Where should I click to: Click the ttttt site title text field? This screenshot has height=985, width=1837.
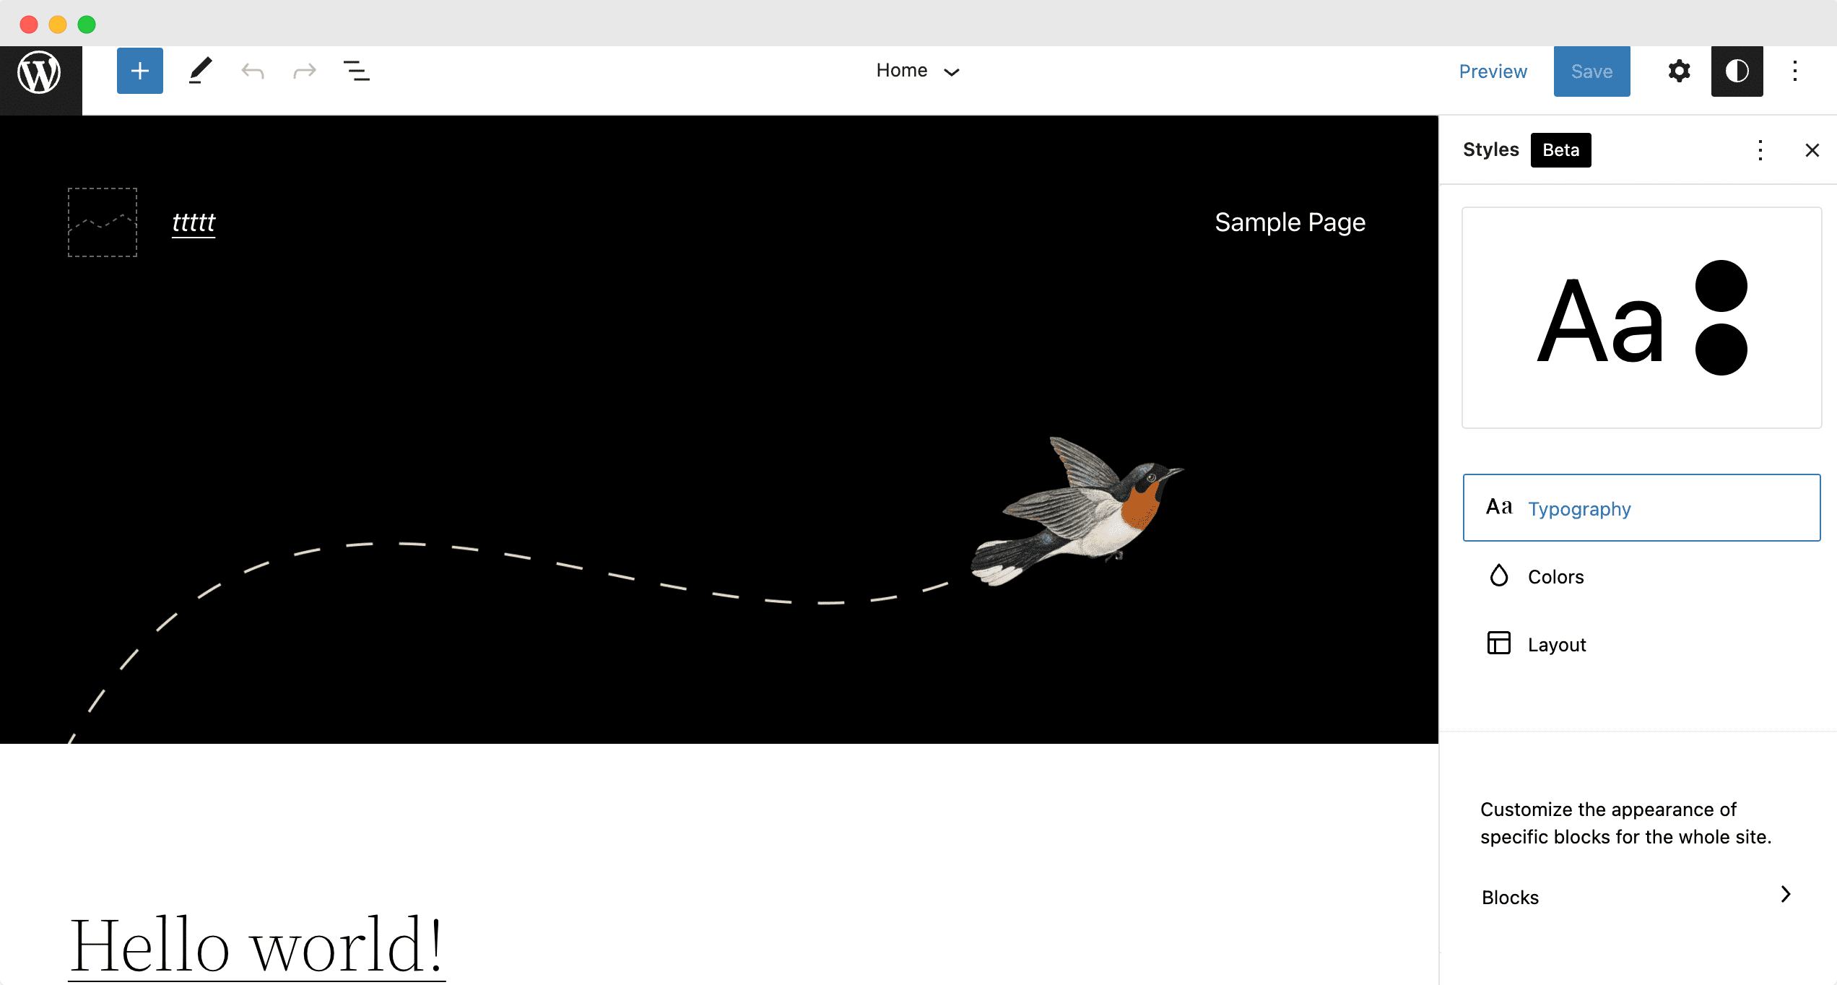pos(194,221)
